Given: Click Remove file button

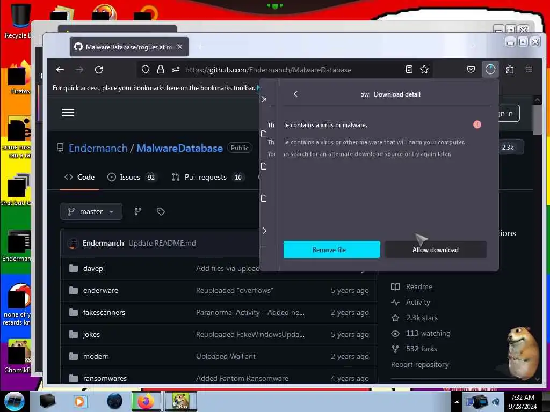Looking at the screenshot, I should (331, 249).
